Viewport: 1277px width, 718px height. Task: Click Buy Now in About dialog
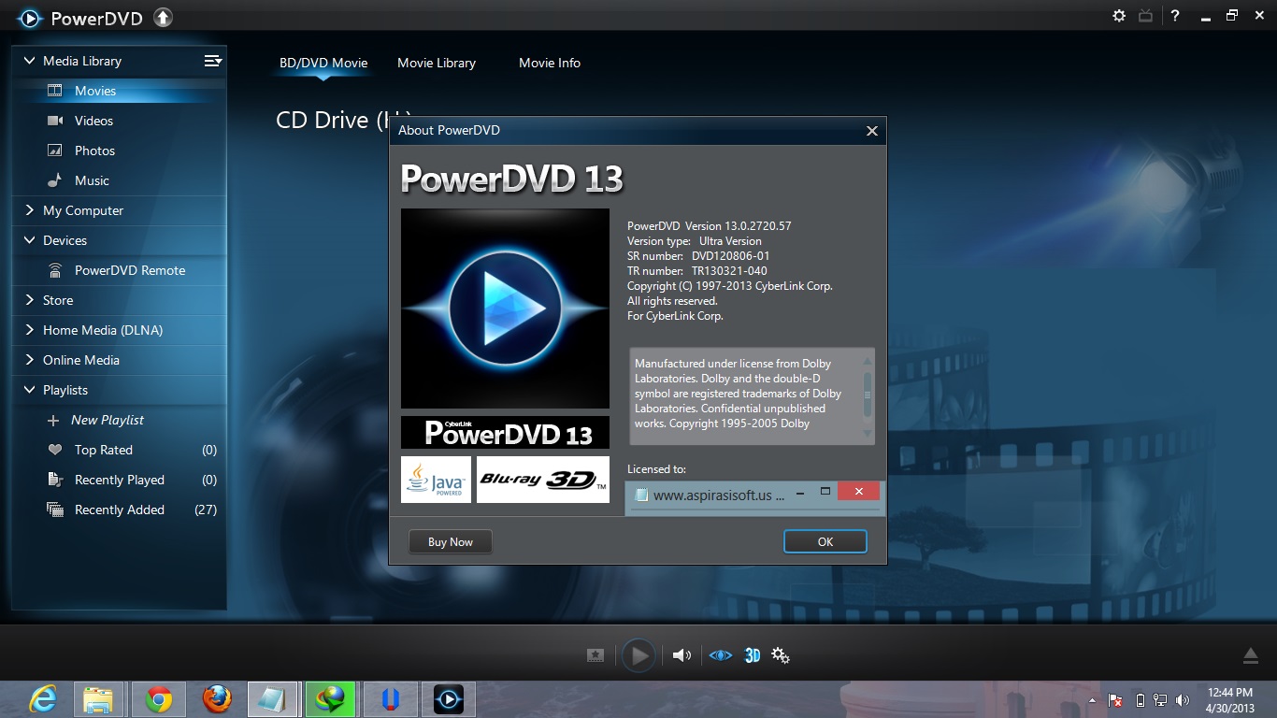click(x=451, y=542)
